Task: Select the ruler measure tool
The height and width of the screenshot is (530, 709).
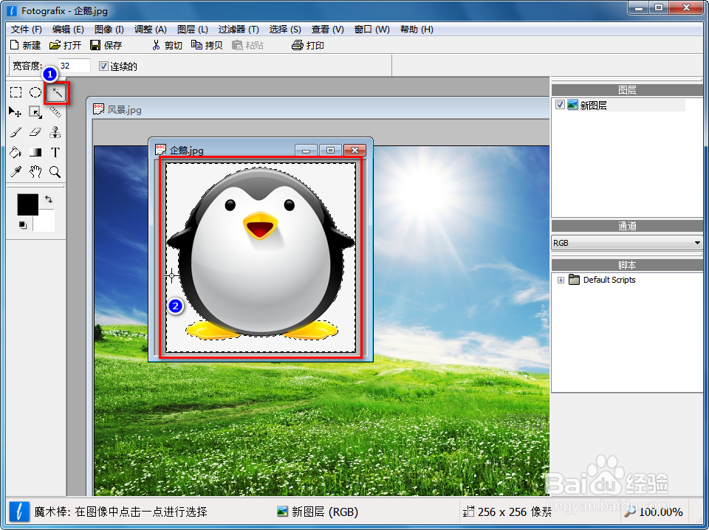Action: click(55, 111)
